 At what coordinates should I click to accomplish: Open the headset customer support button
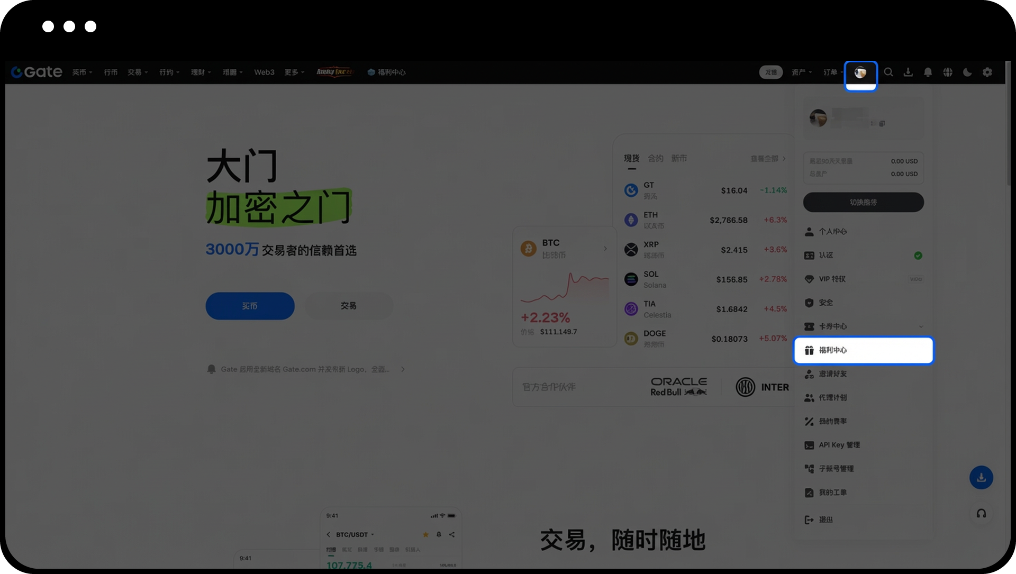click(x=981, y=514)
